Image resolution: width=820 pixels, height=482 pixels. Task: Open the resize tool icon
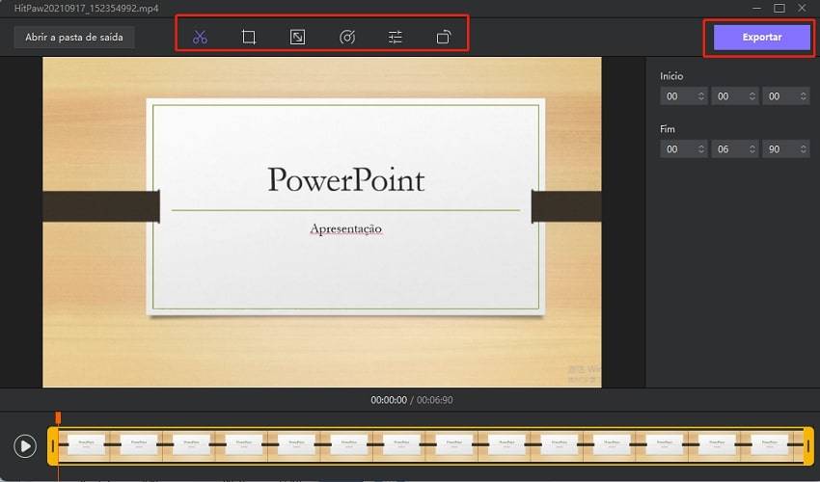point(297,38)
